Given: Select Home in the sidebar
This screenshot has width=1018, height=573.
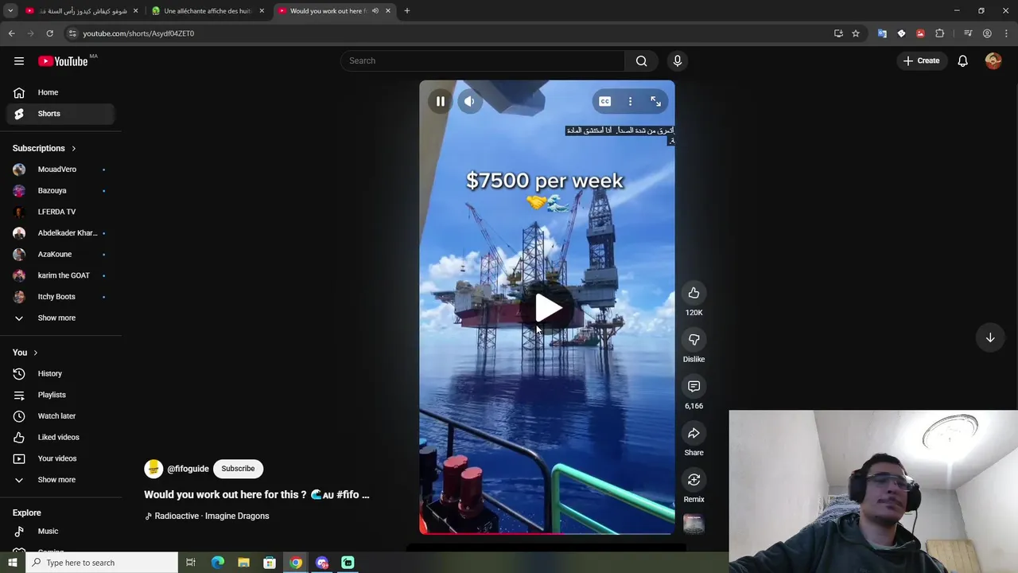Looking at the screenshot, I should [60, 92].
